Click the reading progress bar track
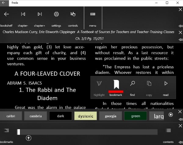The width and height of the screenshot is (183, 145). [87, 132]
